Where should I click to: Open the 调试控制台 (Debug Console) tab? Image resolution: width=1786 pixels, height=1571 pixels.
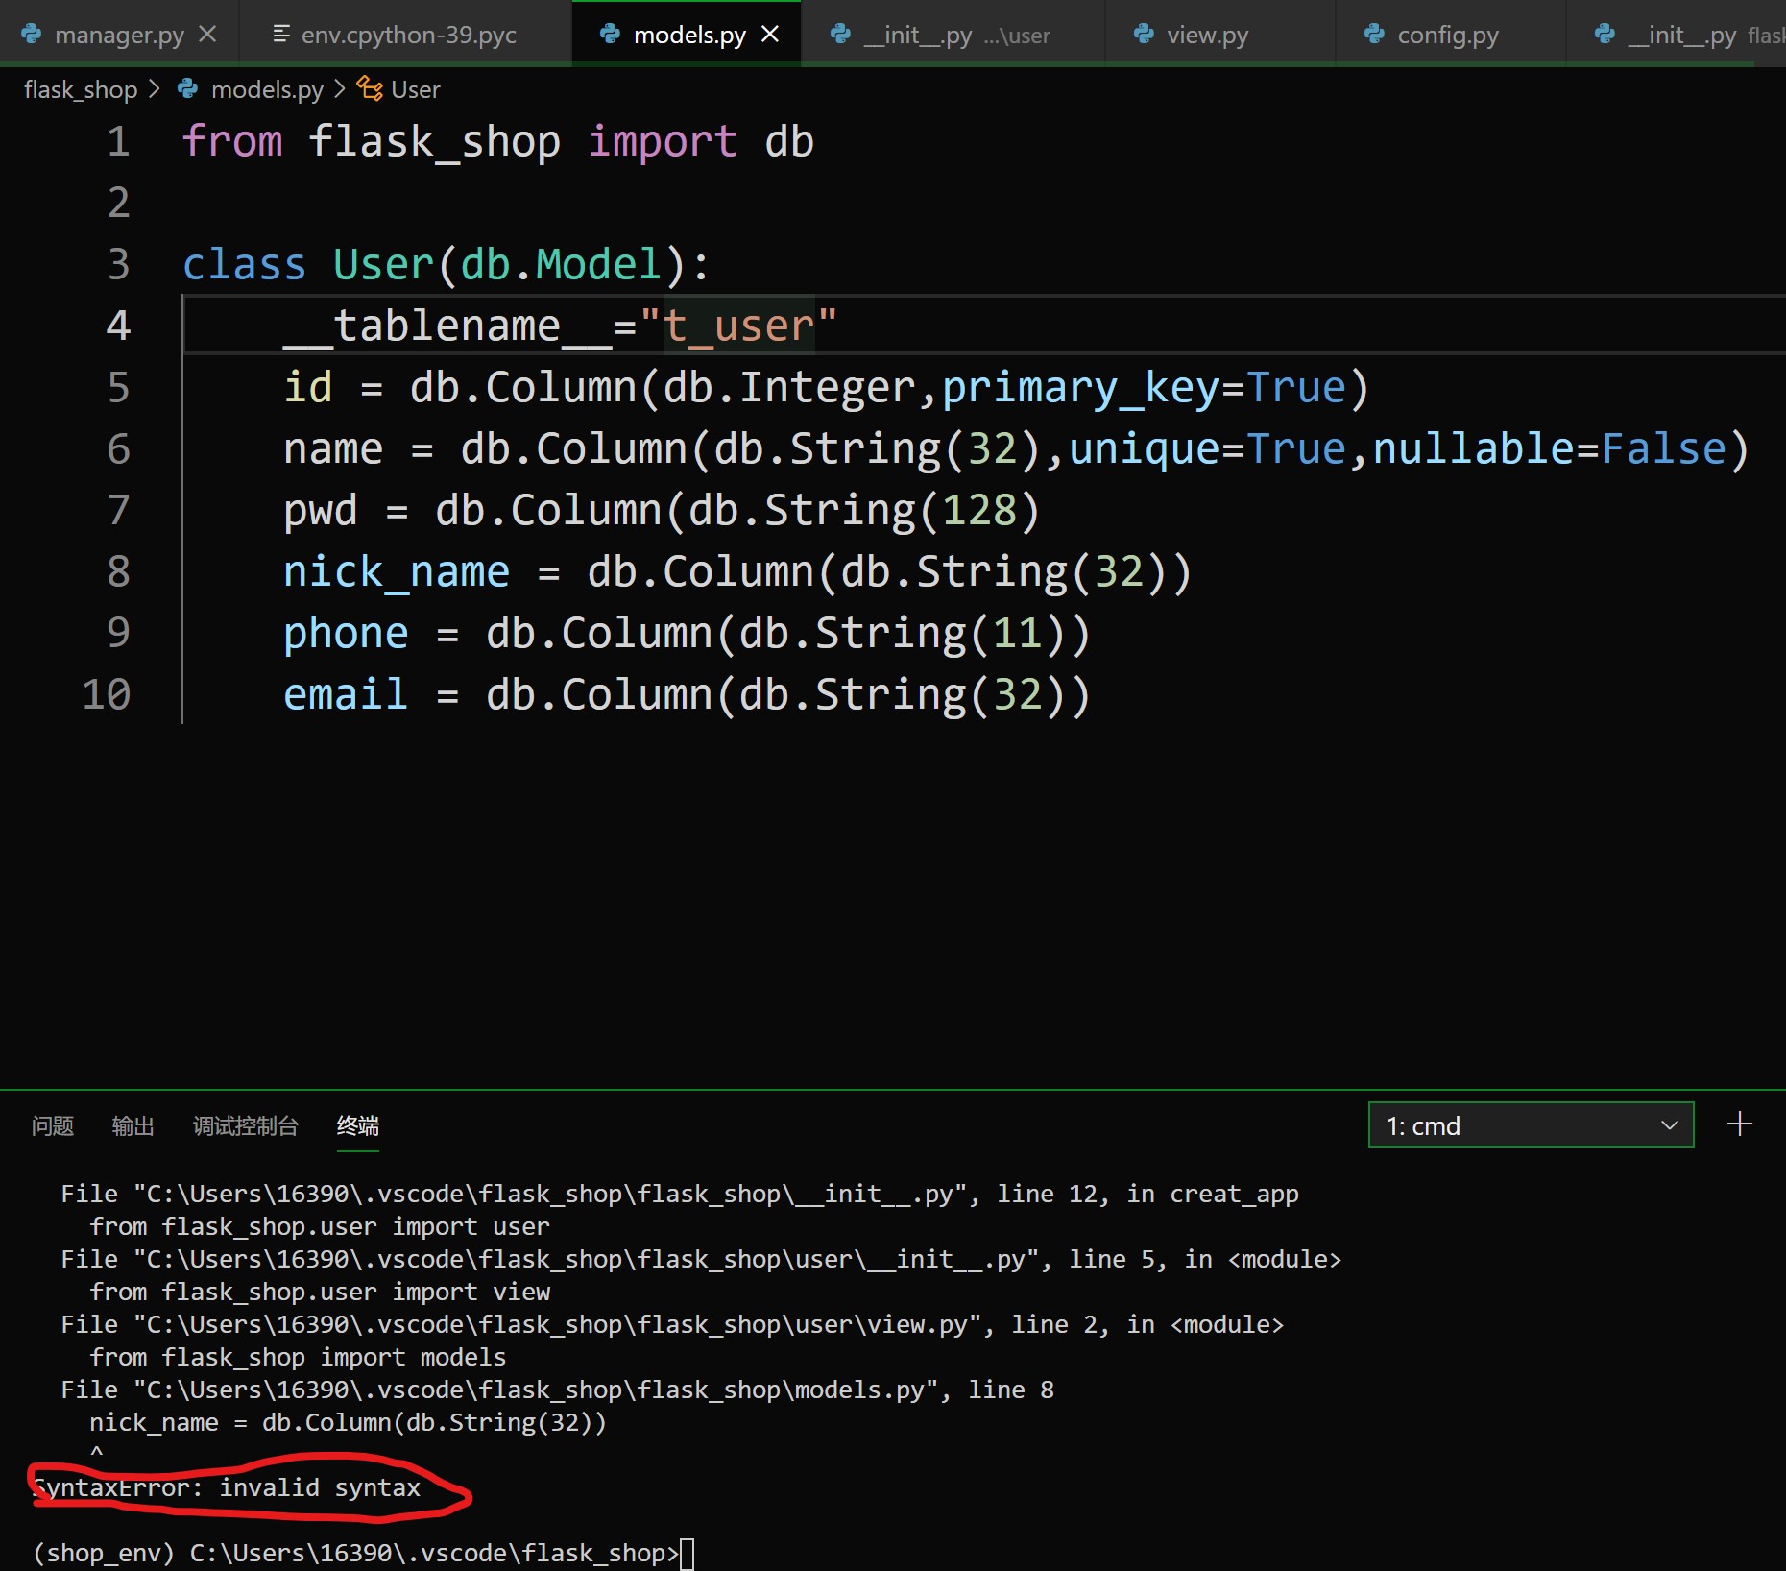coord(246,1125)
